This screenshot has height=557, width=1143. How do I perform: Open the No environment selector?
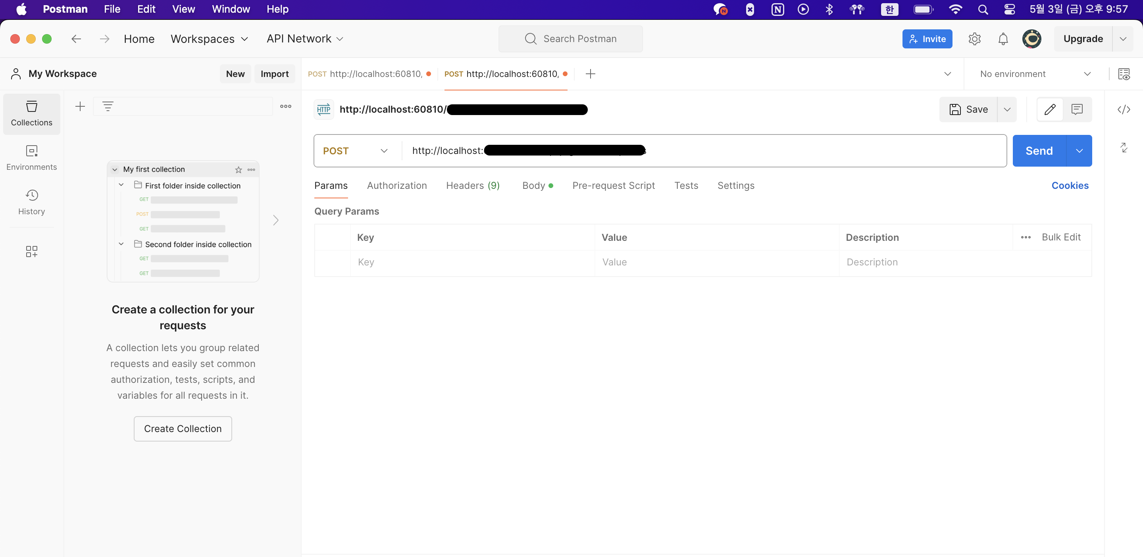[x=1035, y=74]
